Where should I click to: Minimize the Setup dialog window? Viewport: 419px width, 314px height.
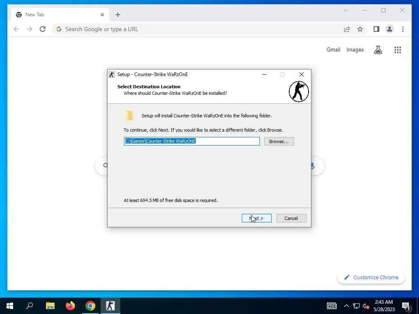264,74
